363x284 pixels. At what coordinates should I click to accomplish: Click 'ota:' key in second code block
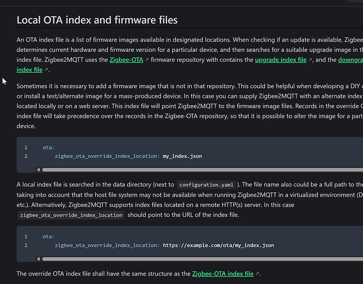48,236
